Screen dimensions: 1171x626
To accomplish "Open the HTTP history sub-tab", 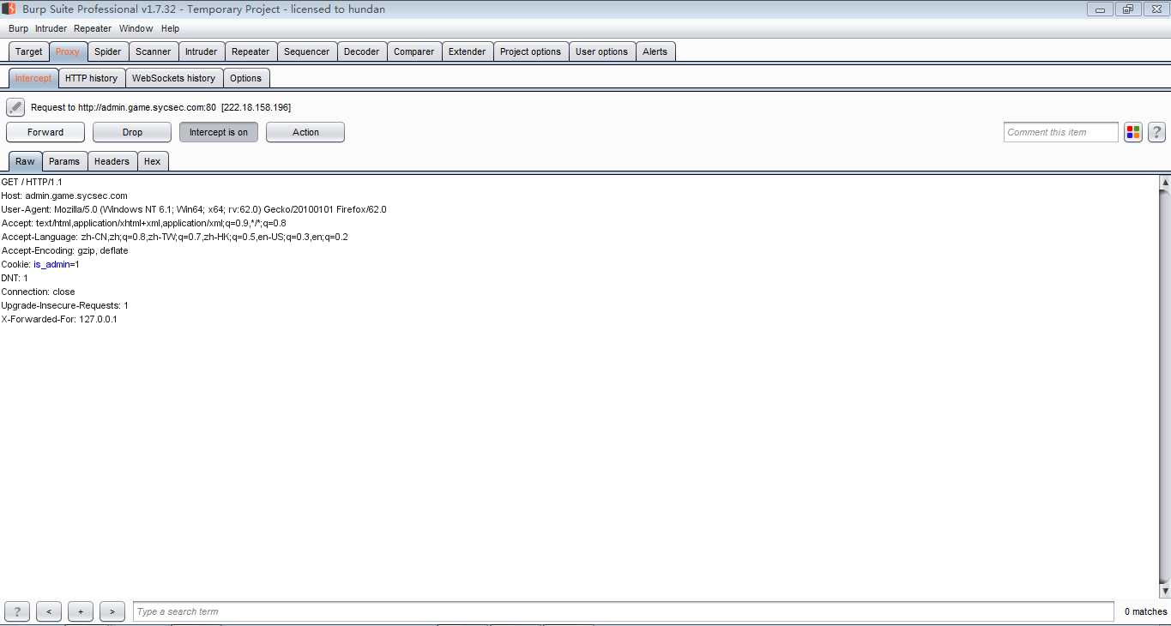I will [x=92, y=78].
